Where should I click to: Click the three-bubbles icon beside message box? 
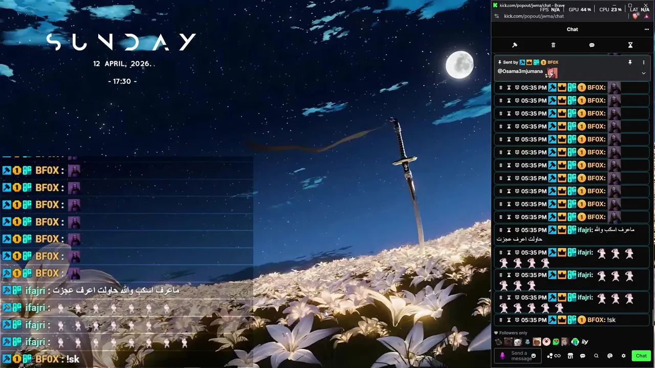click(550, 356)
